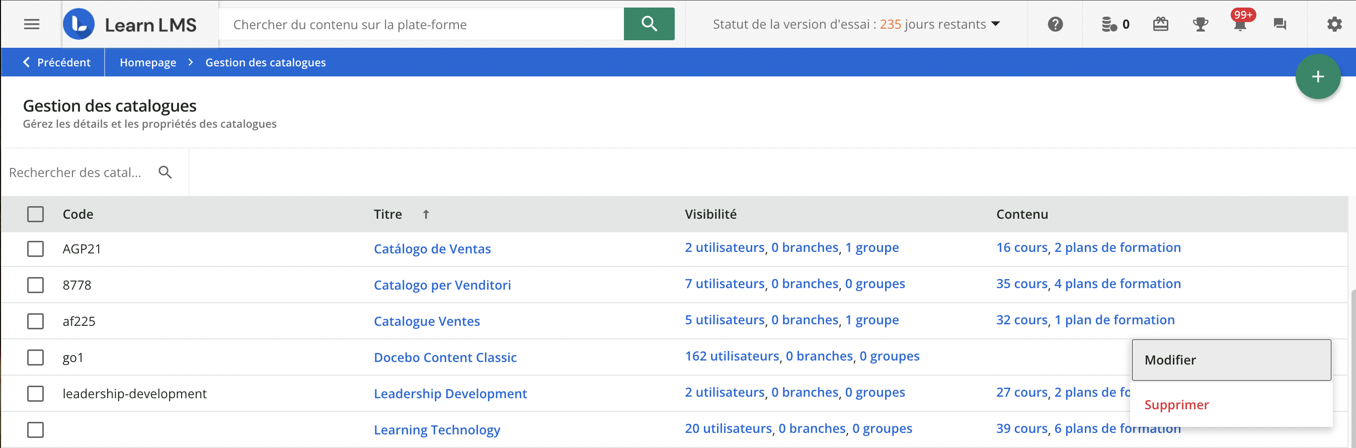Image resolution: width=1356 pixels, height=448 pixels.
Task: Open the hamburger main menu
Action: 32,24
